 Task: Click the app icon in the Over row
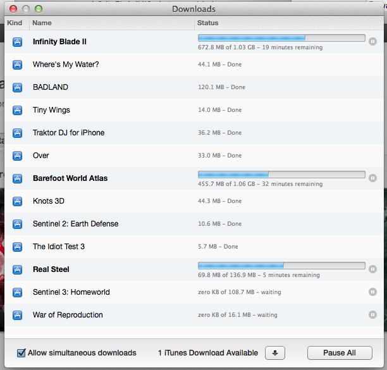pyautogui.click(x=17, y=156)
